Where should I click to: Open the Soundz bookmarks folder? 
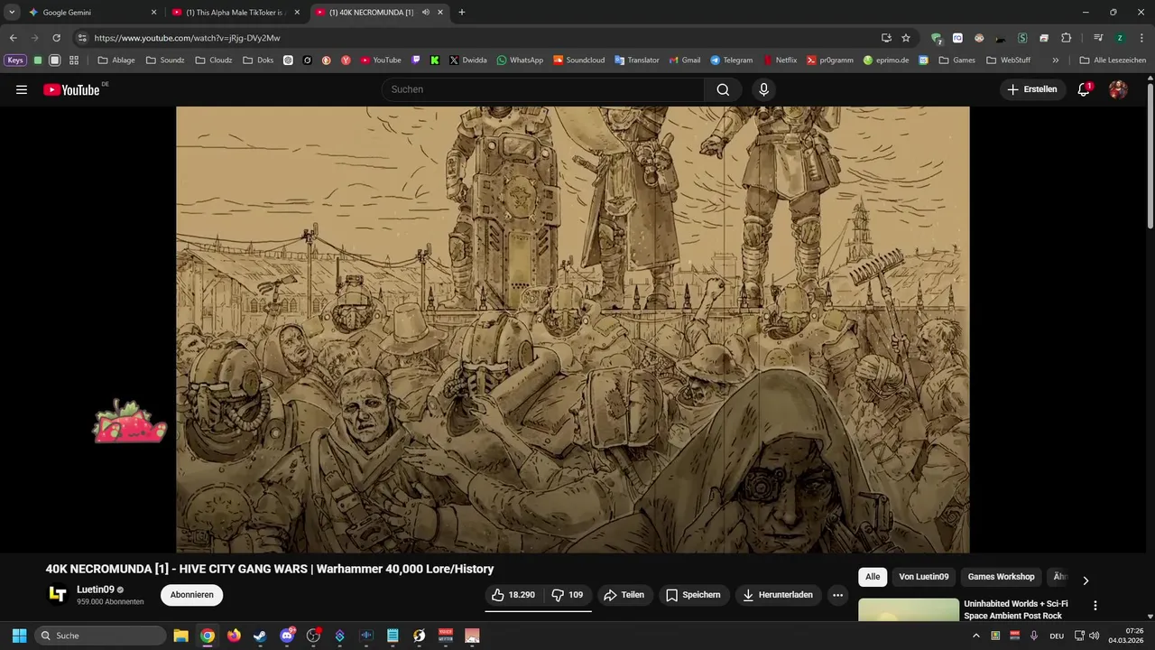coord(165,60)
